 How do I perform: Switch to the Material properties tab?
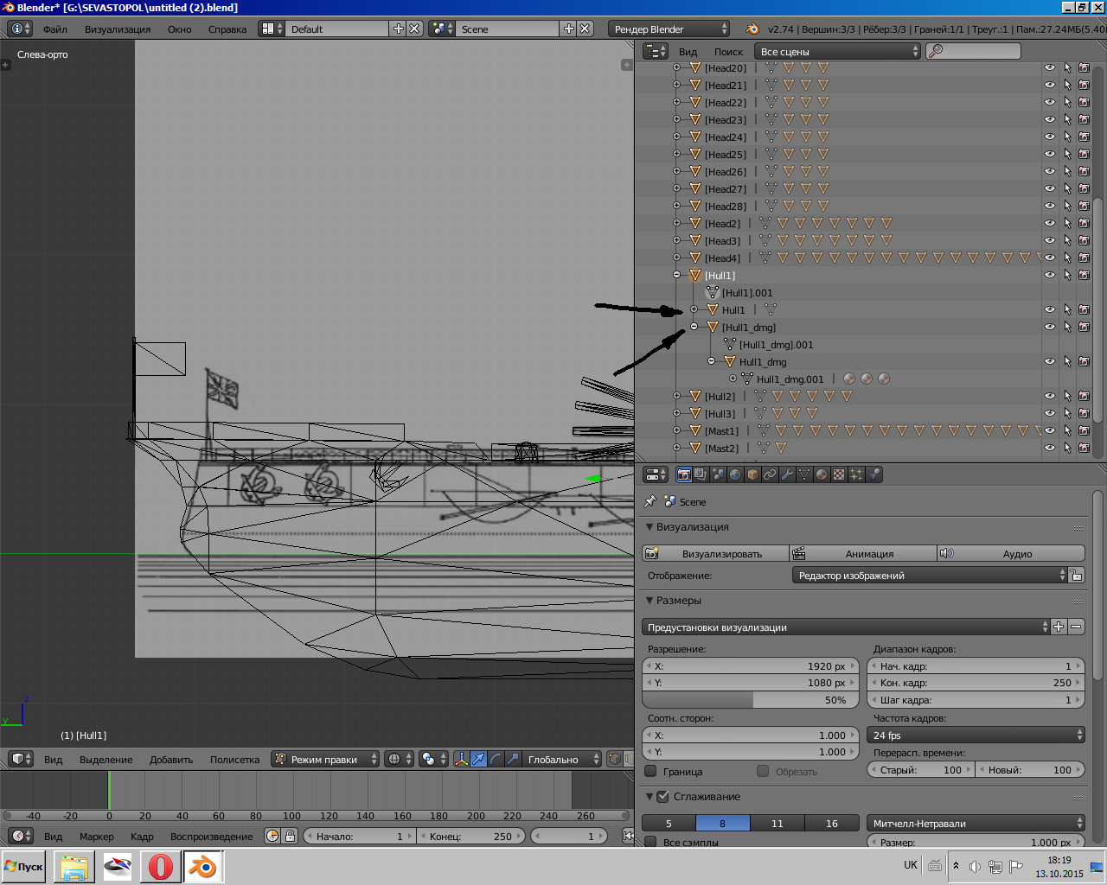click(x=822, y=474)
